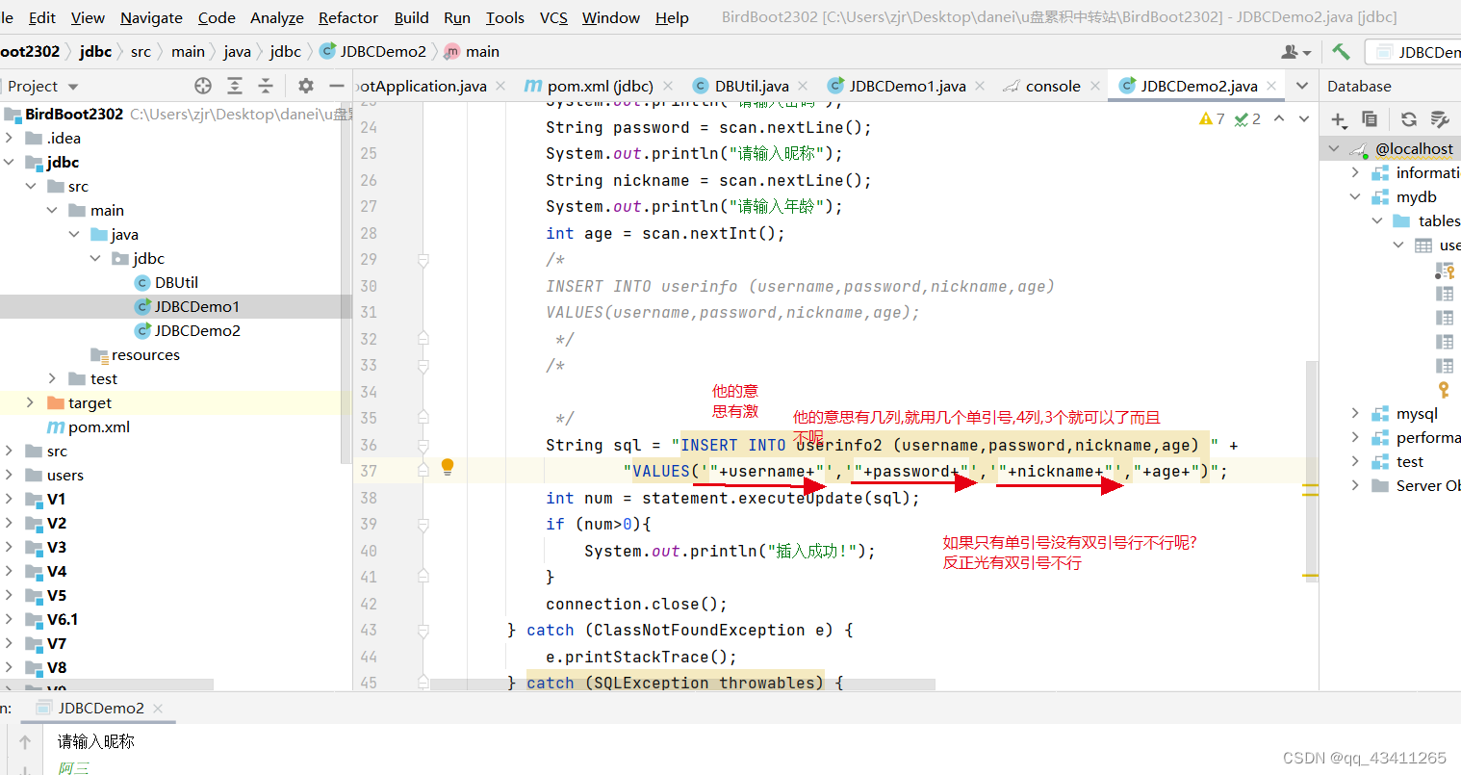Screen dimensions: 1461x775
Task: Click the Database panel plus (New) icon
Action: tap(1339, 119)
